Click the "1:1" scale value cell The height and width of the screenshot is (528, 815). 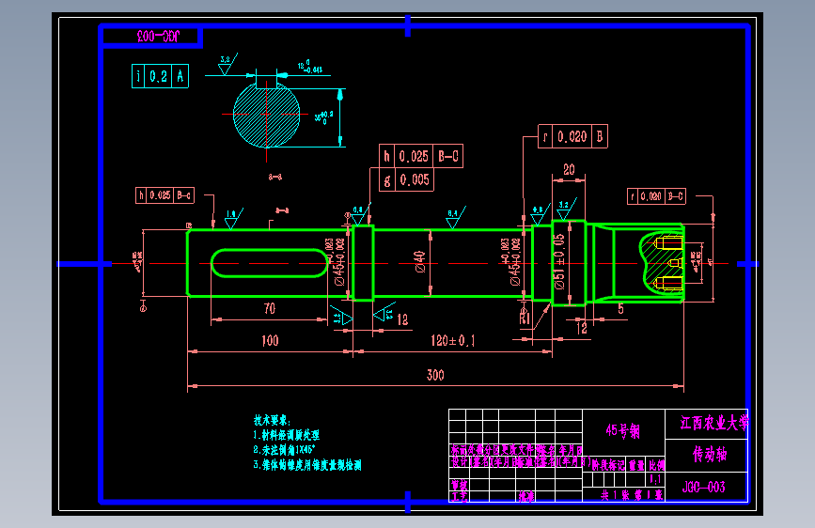tap(656, 479)
